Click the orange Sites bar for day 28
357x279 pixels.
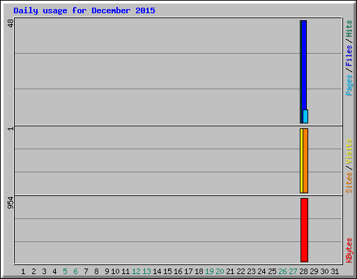(x=305, y=160)
